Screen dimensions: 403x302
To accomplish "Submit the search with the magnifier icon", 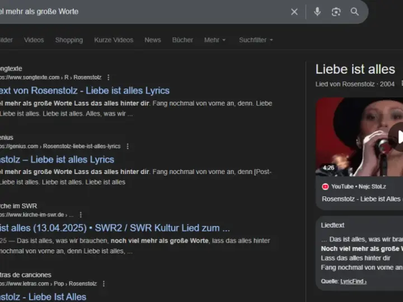I will (355, 12).
